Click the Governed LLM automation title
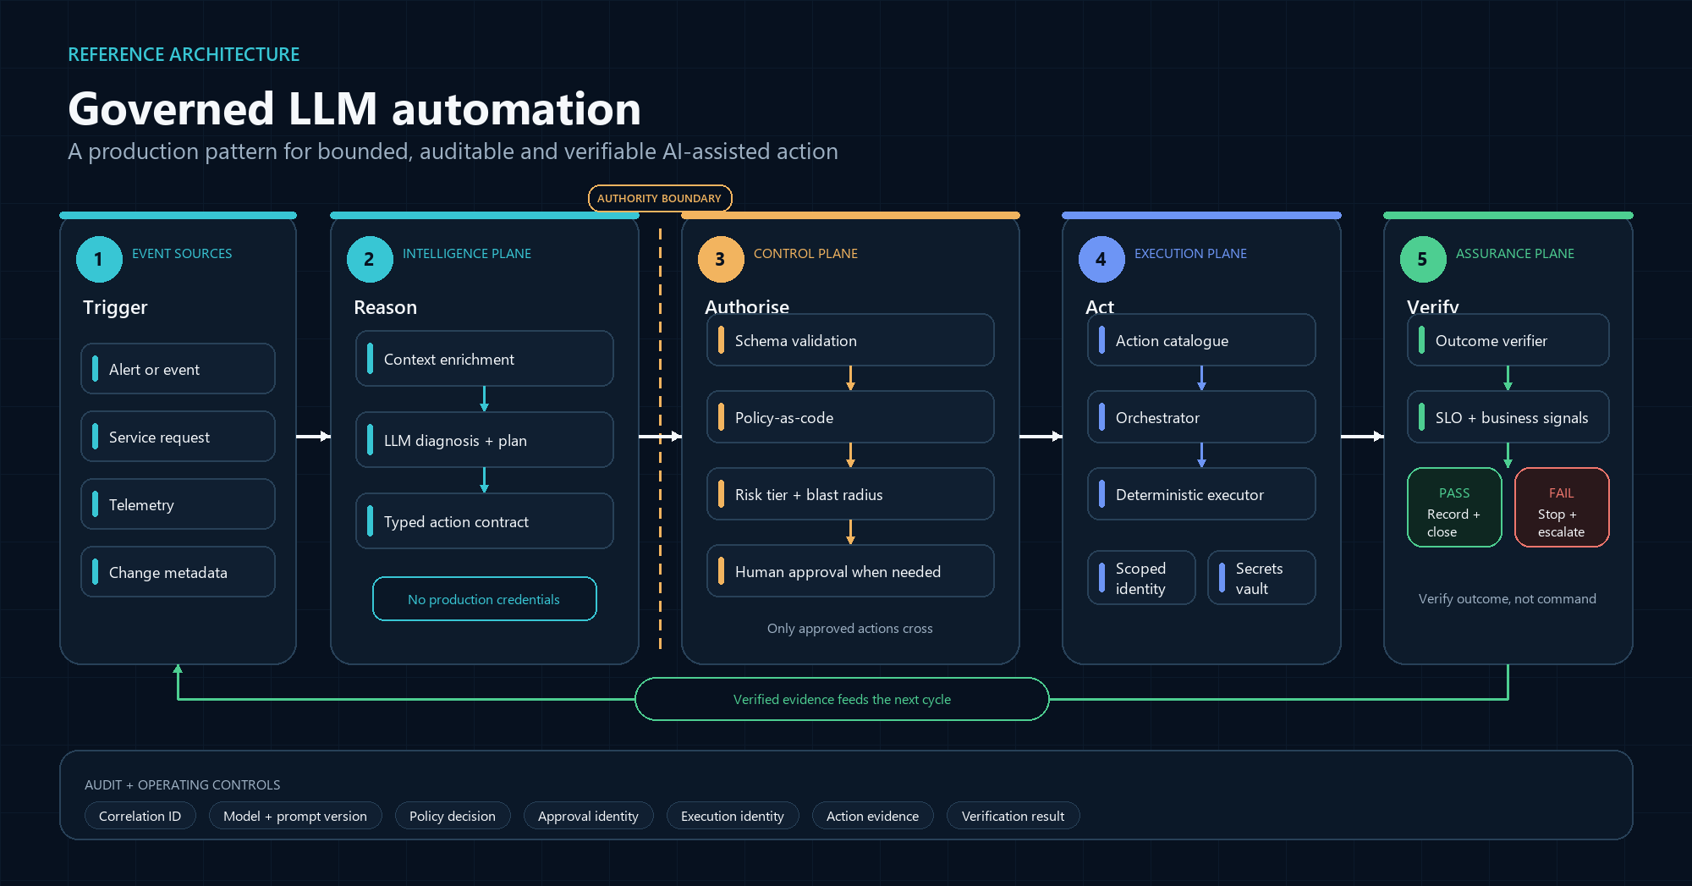Screen dimensions: 1692x886 [354, 109]
